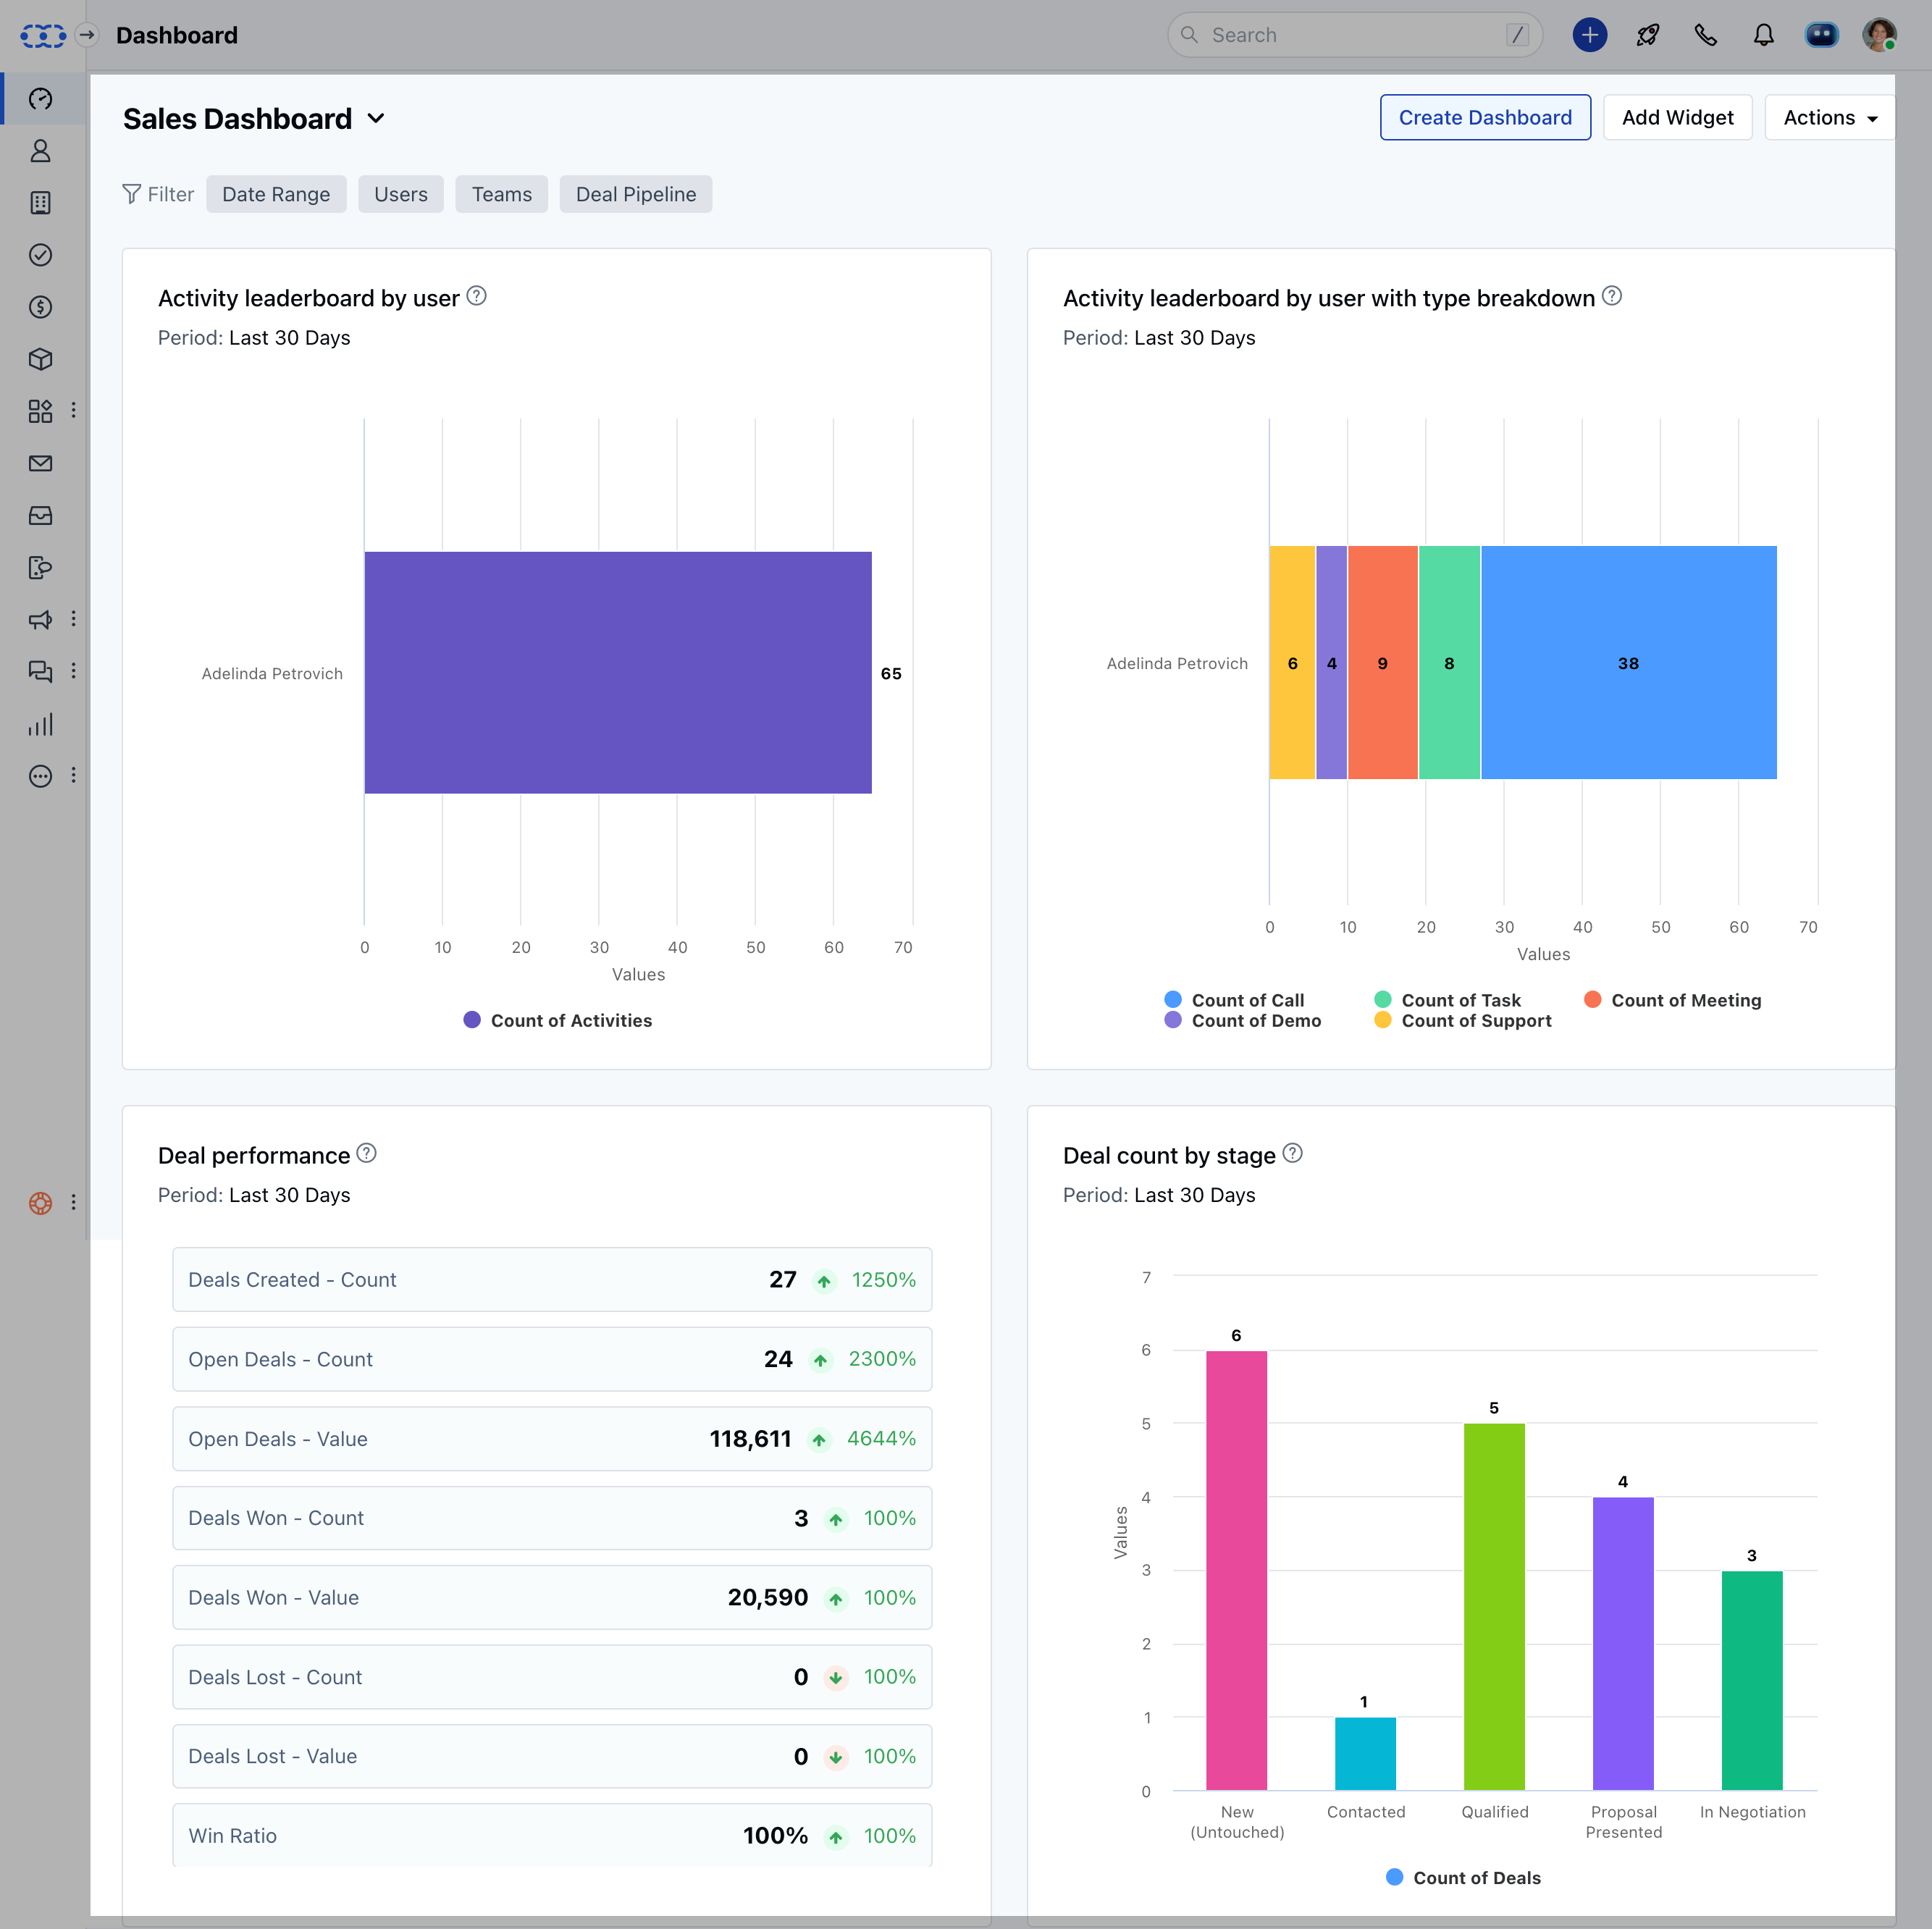This screenshot has width=1932, height=1929.
Task: Click the tasks/checkbox icon in sidebar
Action: click(43, 254)
